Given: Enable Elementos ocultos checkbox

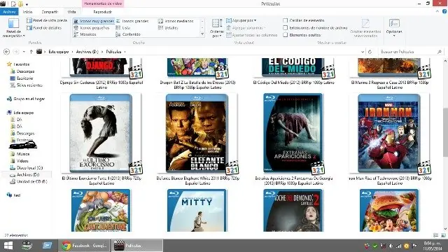Looking at the screenshot, I should click(285, 35).
